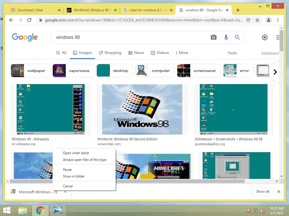This screenshot has height=216, width=289.
Task: Choose Open when done
Action: point(84,153)
